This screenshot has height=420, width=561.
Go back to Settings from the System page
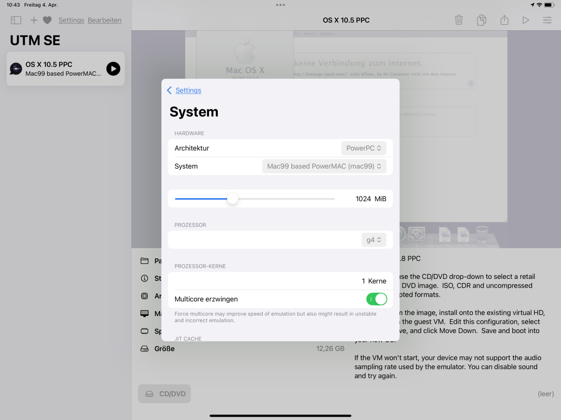[x=184, y=90]
